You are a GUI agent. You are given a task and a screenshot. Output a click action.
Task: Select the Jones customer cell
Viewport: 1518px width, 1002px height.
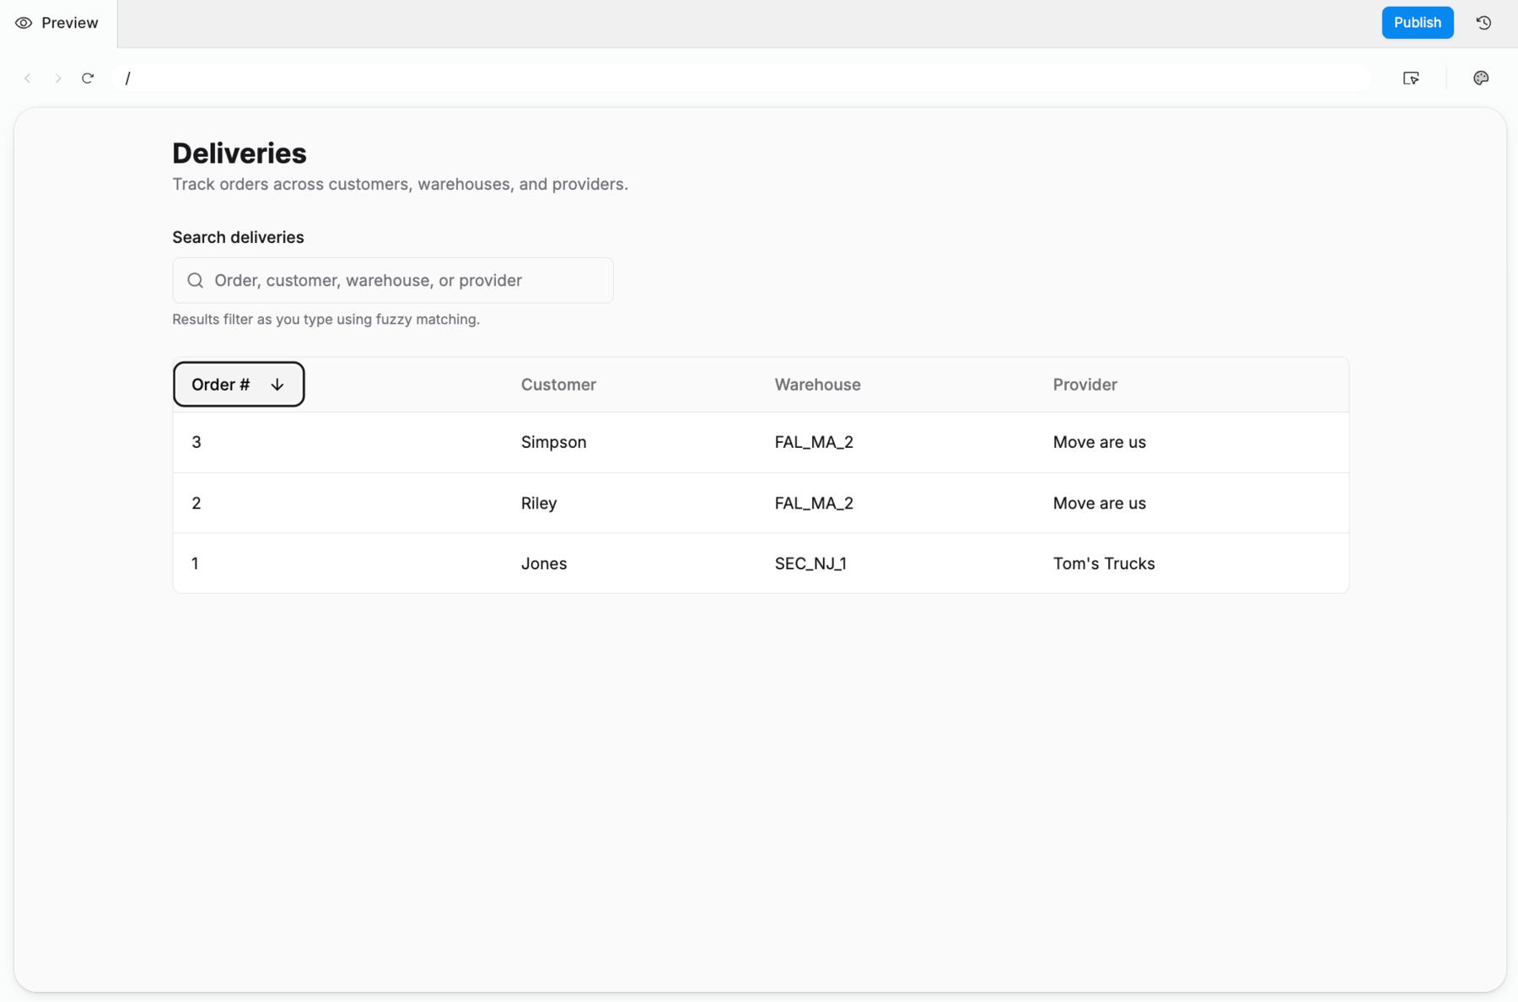pos(544,563)
